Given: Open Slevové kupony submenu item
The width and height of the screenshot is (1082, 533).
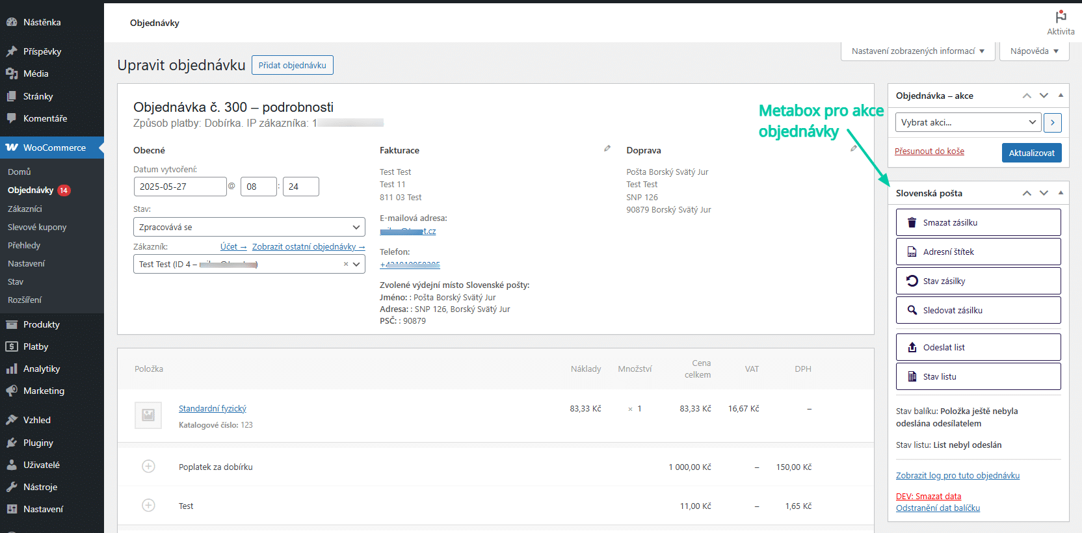Looking at the screenshot, I should (37, 227).
